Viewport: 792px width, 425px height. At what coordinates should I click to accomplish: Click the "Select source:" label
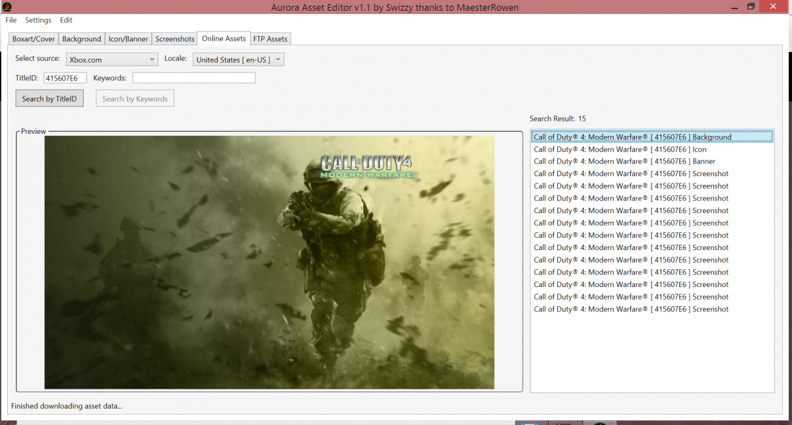pyautogui.click(x=38, y=59)
